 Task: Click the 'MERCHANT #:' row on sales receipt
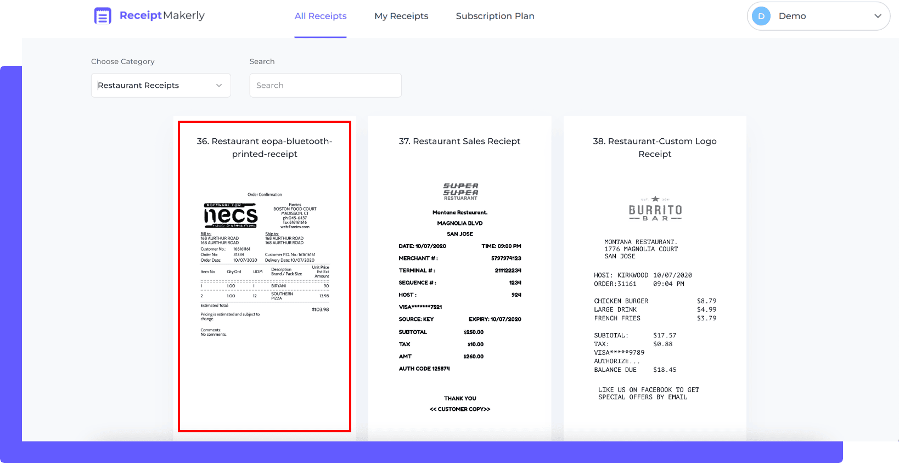pyautogui.click(x=460, y=258)
